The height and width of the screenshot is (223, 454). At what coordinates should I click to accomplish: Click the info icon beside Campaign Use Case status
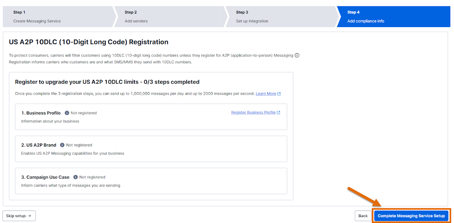click(75, 177)
